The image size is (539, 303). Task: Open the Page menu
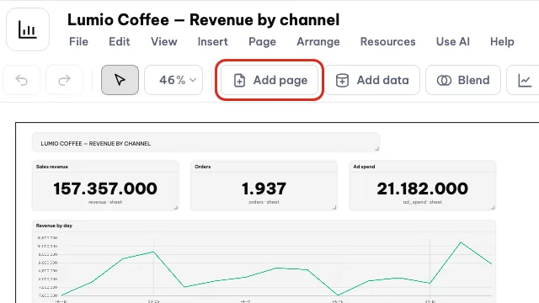pyautogui.click(x=262, y=41)
